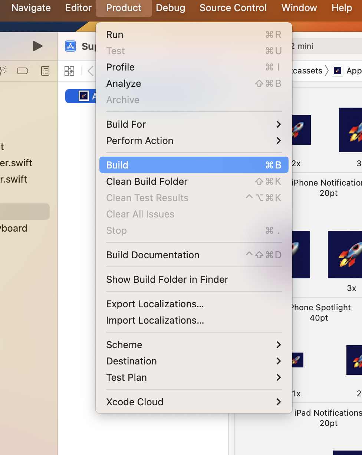The image size is (362, 455).
Task: Expand the Test Plan submenu
Action: coord(194,377)
